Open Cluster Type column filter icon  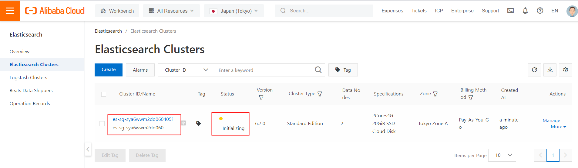tap(320, 94)
